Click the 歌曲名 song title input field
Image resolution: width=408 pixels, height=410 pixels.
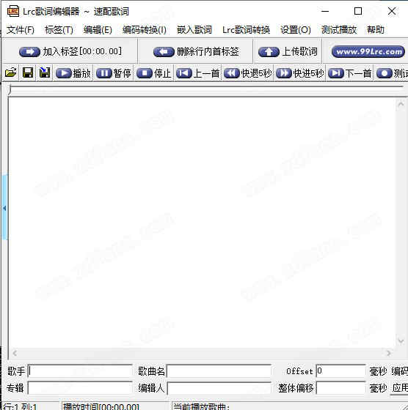219,371
